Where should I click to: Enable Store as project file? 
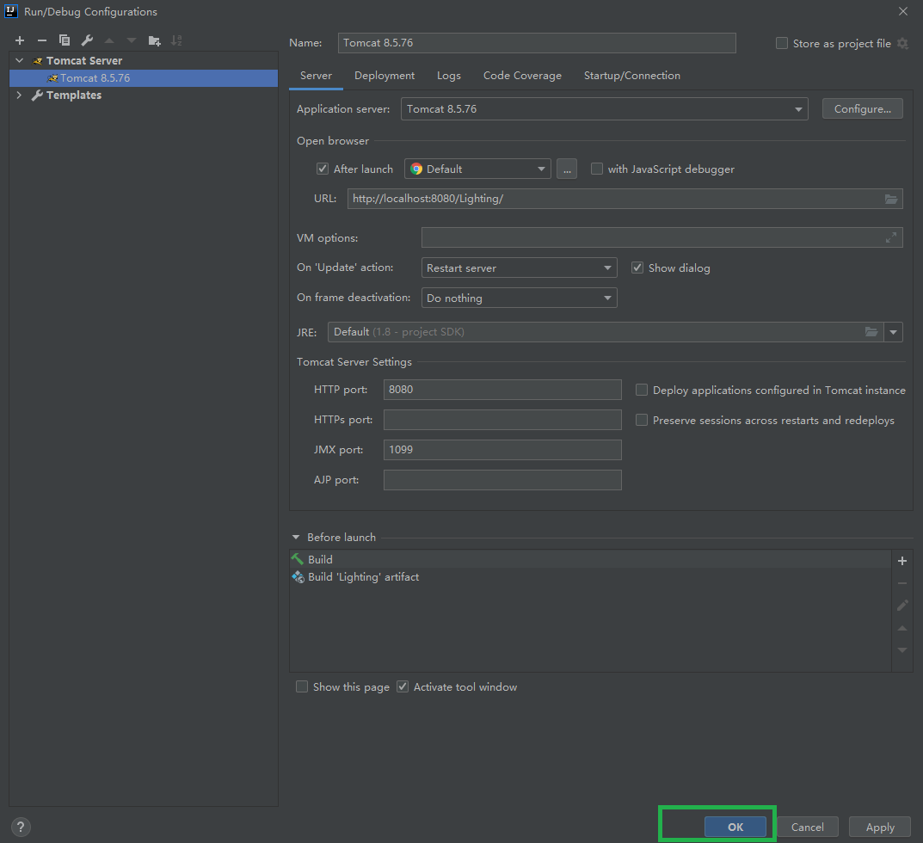pyautogui.click(x=782, y=44)
